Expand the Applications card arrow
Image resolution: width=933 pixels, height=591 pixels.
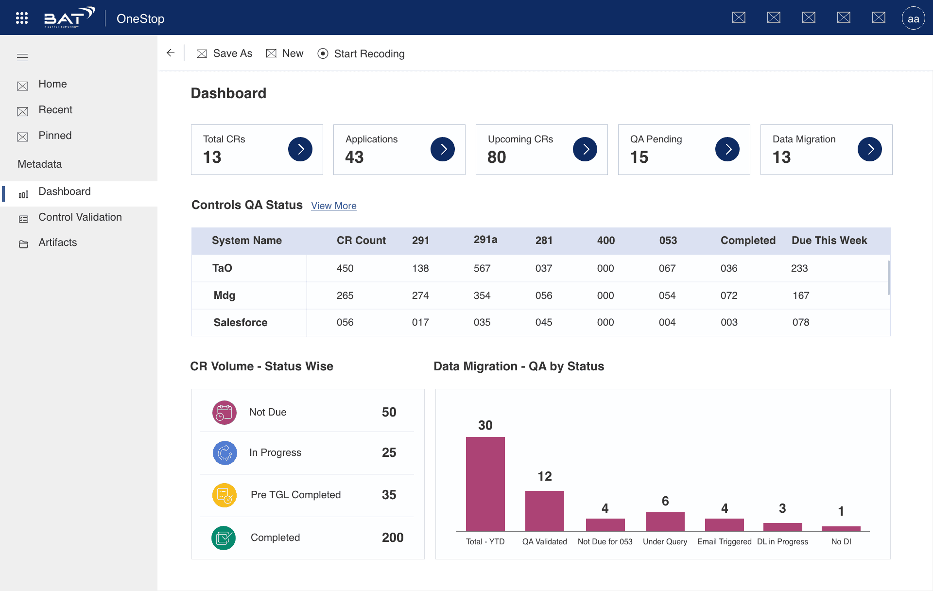click(443, 149)
